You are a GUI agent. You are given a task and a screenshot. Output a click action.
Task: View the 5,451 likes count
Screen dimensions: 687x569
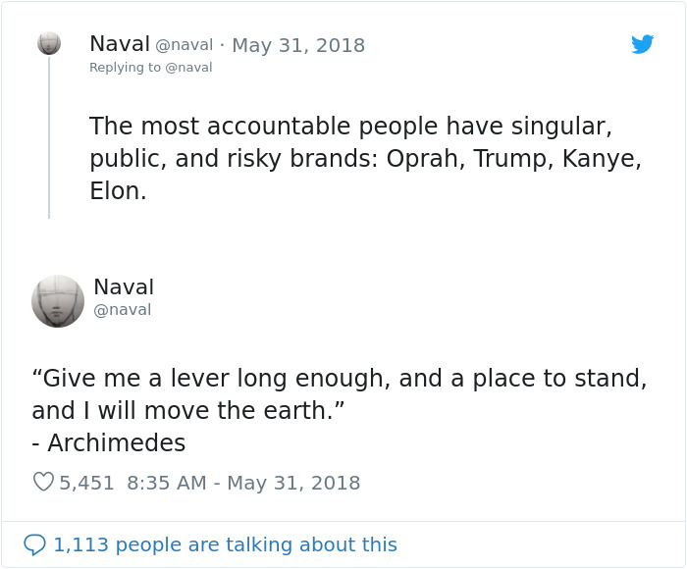[86, 483]
